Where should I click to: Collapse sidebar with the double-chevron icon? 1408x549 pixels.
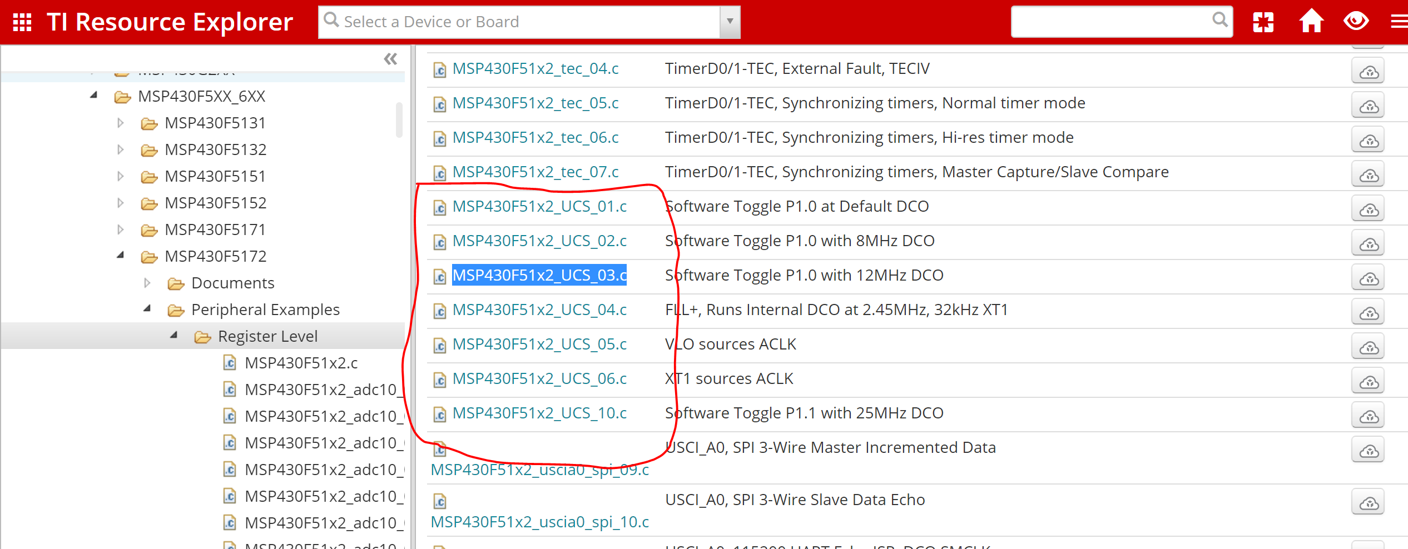(390, 58)
